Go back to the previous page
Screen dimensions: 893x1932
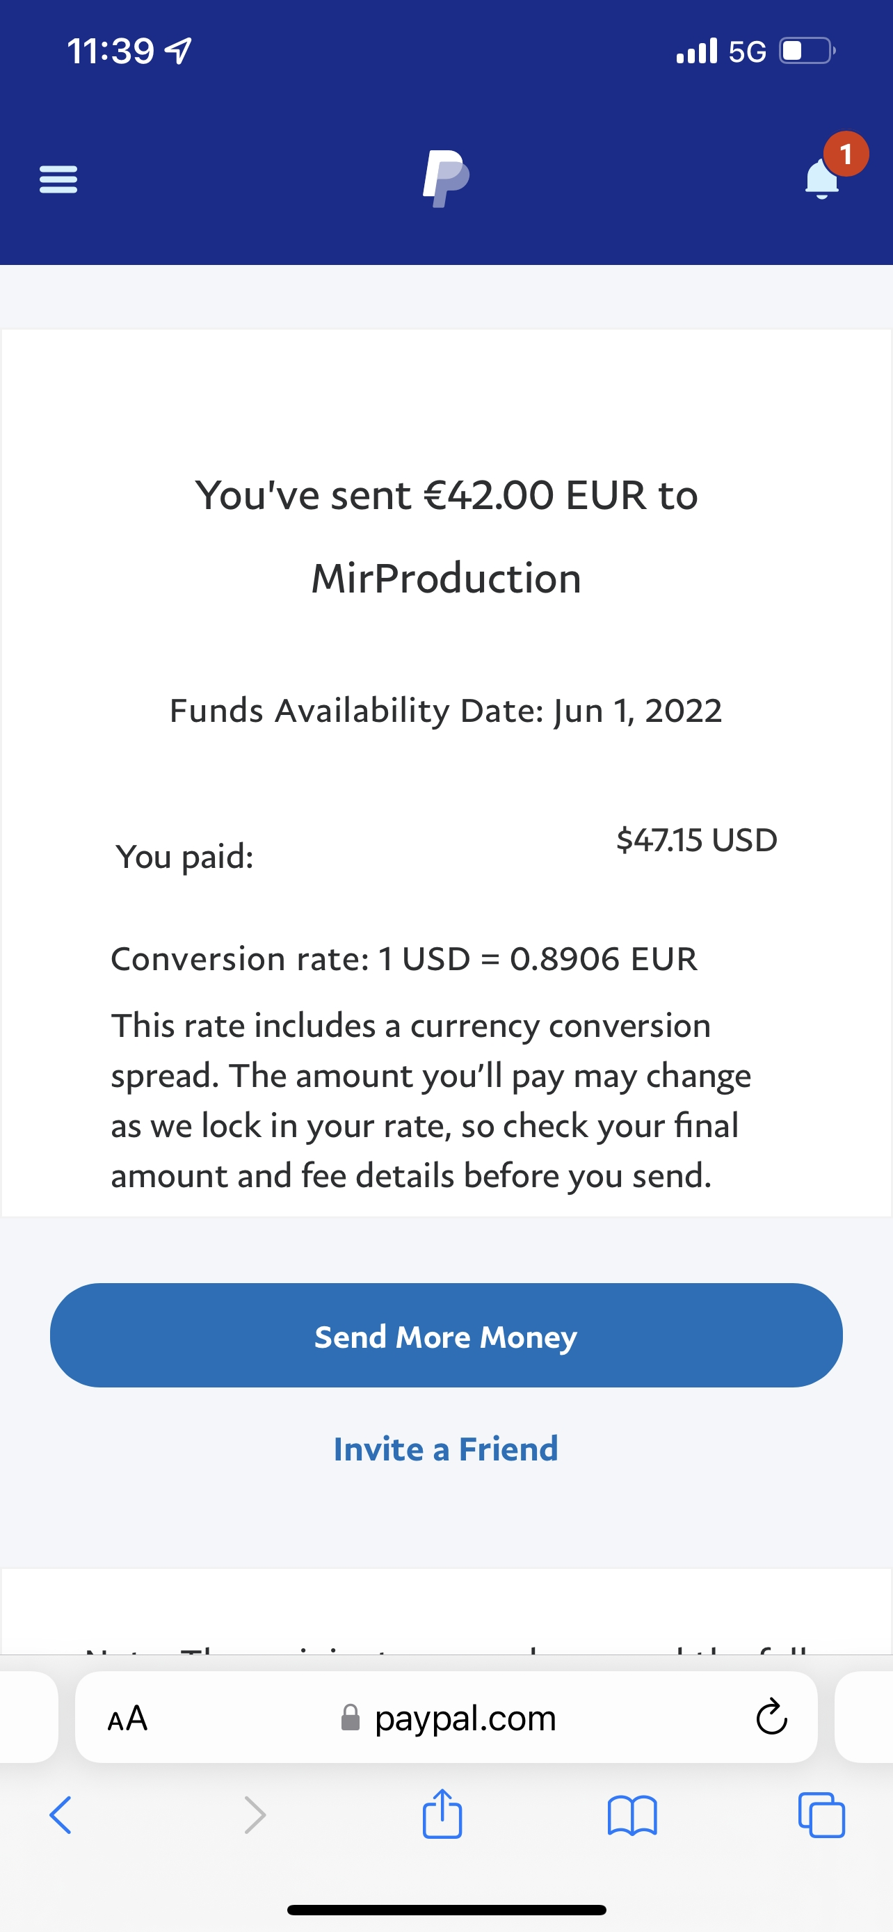[x=61, y=1816]
